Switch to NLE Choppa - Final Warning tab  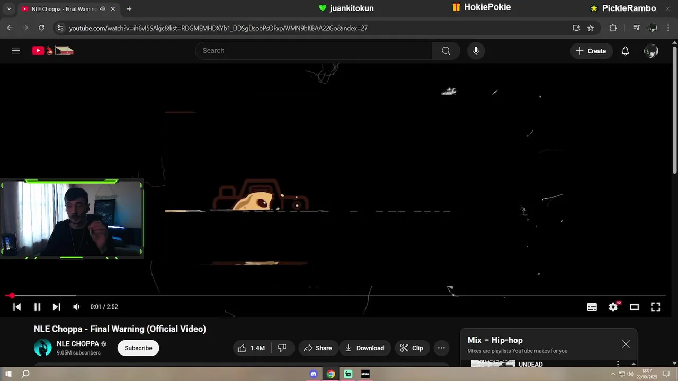tap(64, 9)
